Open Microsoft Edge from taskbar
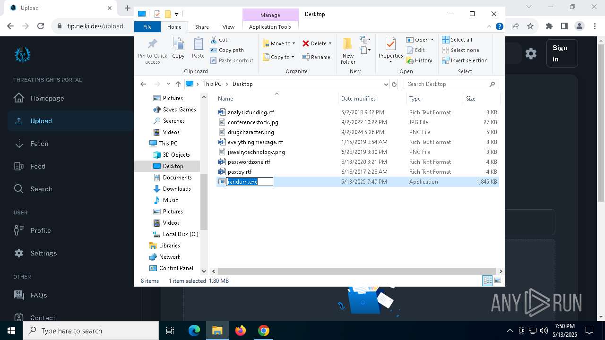The width and height of the screenshot is (605, 340). (194, 331)
